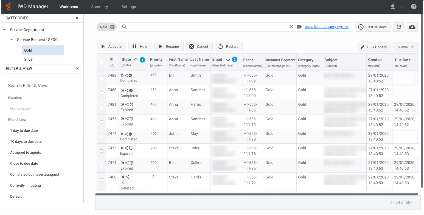Collapse the Service Department tree node
Screen dimensions: 424x215
click(x=5, y=30)
